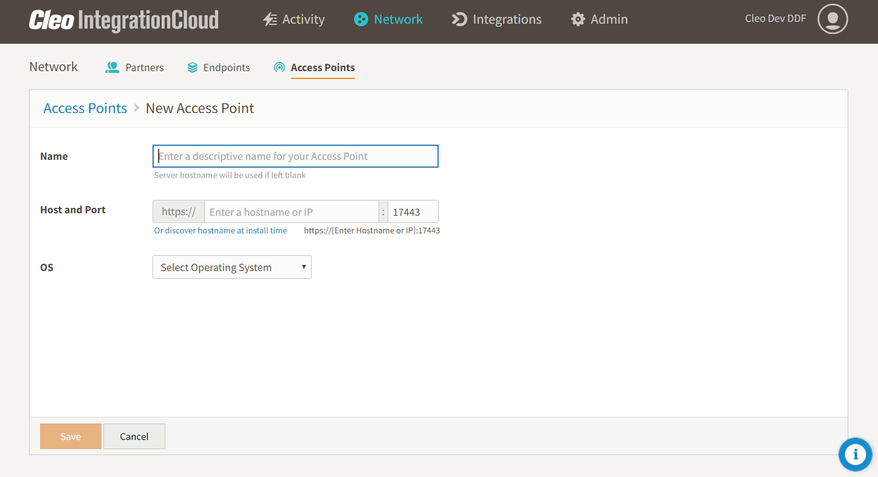
Task: Click the Integrations arrow icon
Action: click(459, 19)
